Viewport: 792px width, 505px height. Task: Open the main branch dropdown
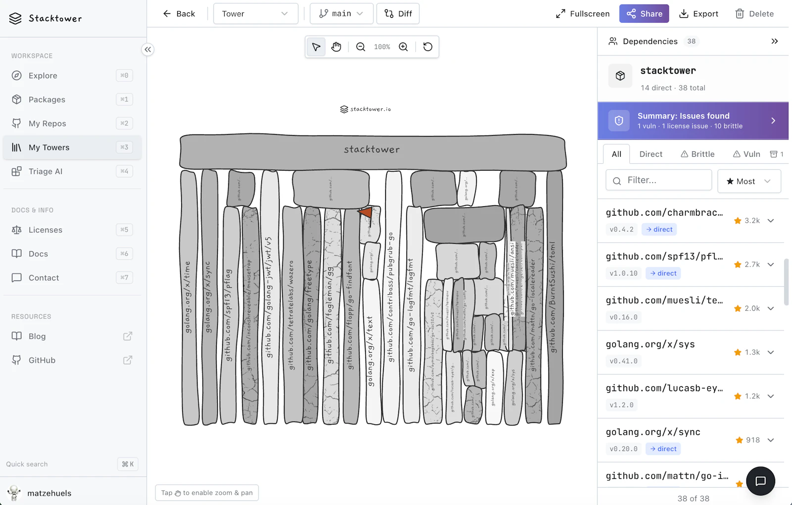coord(342,14)
